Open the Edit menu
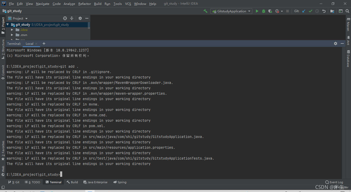Image resolution: width=351 pixels, height=192 pixels. coord(20,4)
